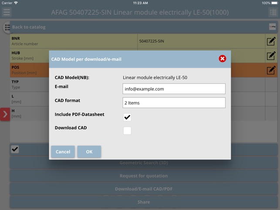Tap the Share button

pyautogui.click(x=144, y=202)
